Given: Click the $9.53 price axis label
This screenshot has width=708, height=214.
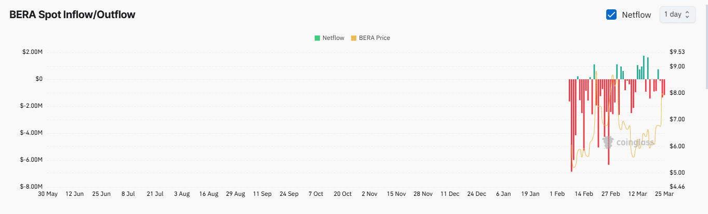Looking at the screenshot, I should tap(677, 52).
